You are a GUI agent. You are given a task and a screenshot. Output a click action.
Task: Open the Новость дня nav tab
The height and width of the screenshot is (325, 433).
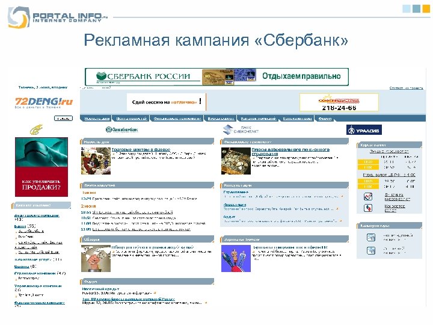tap(97, 119)
